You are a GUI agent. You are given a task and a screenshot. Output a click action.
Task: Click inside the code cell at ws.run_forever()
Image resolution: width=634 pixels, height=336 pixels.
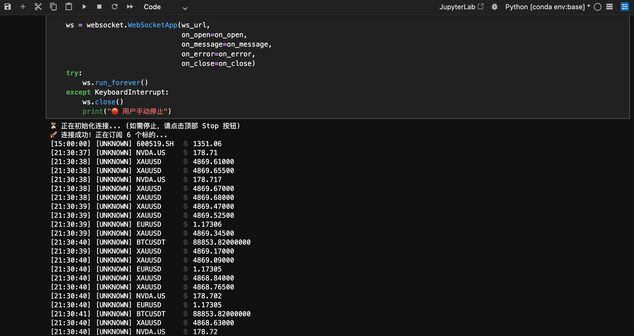point(115,83)
